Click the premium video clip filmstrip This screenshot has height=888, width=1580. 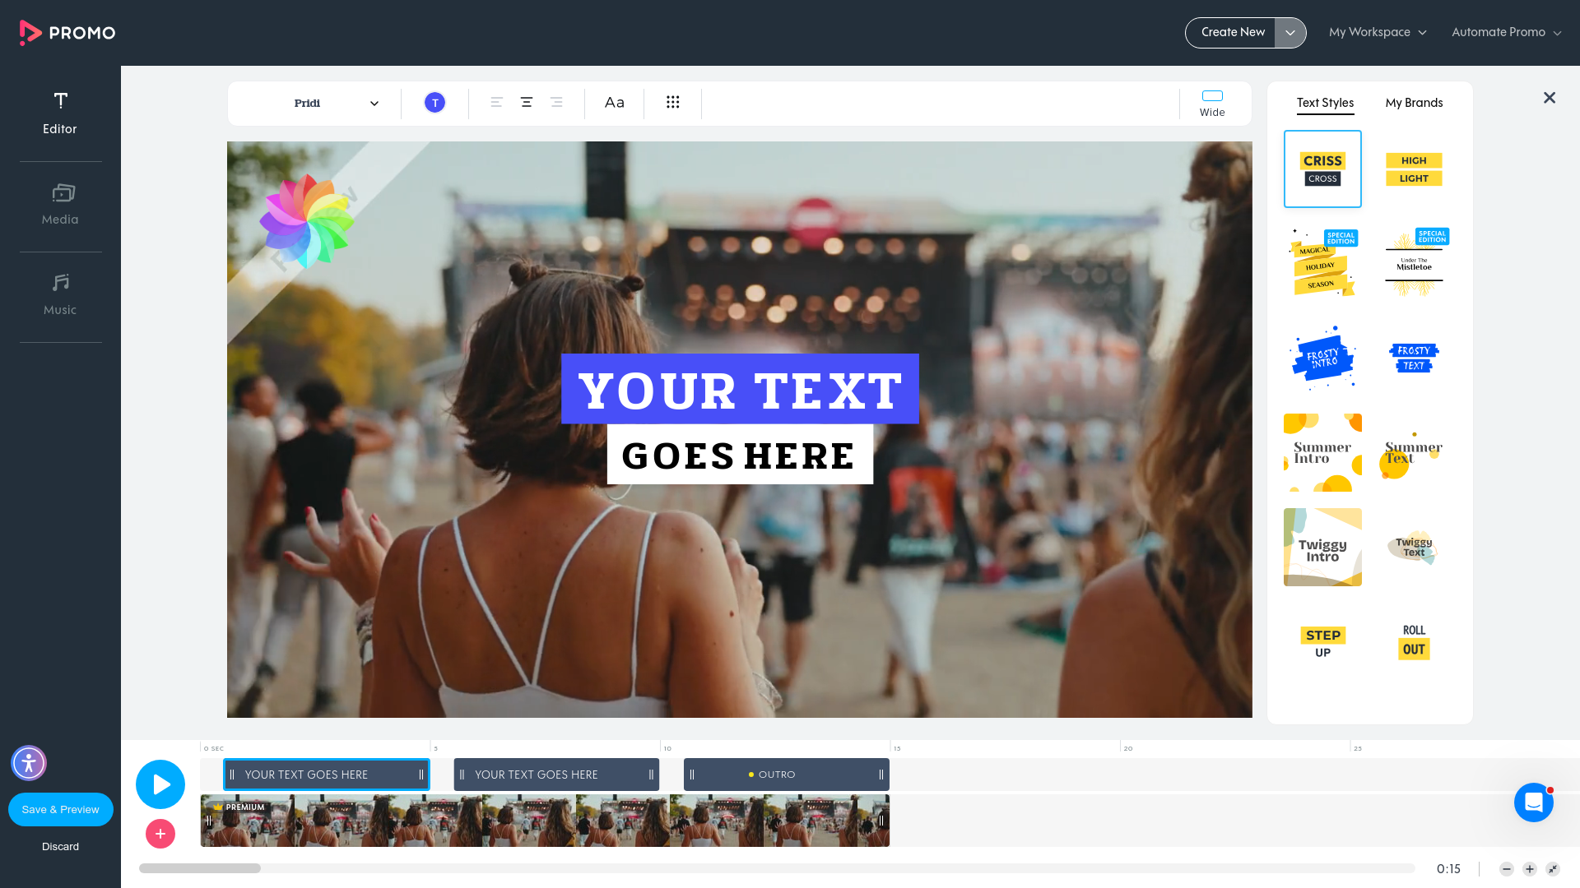(545, 821)
